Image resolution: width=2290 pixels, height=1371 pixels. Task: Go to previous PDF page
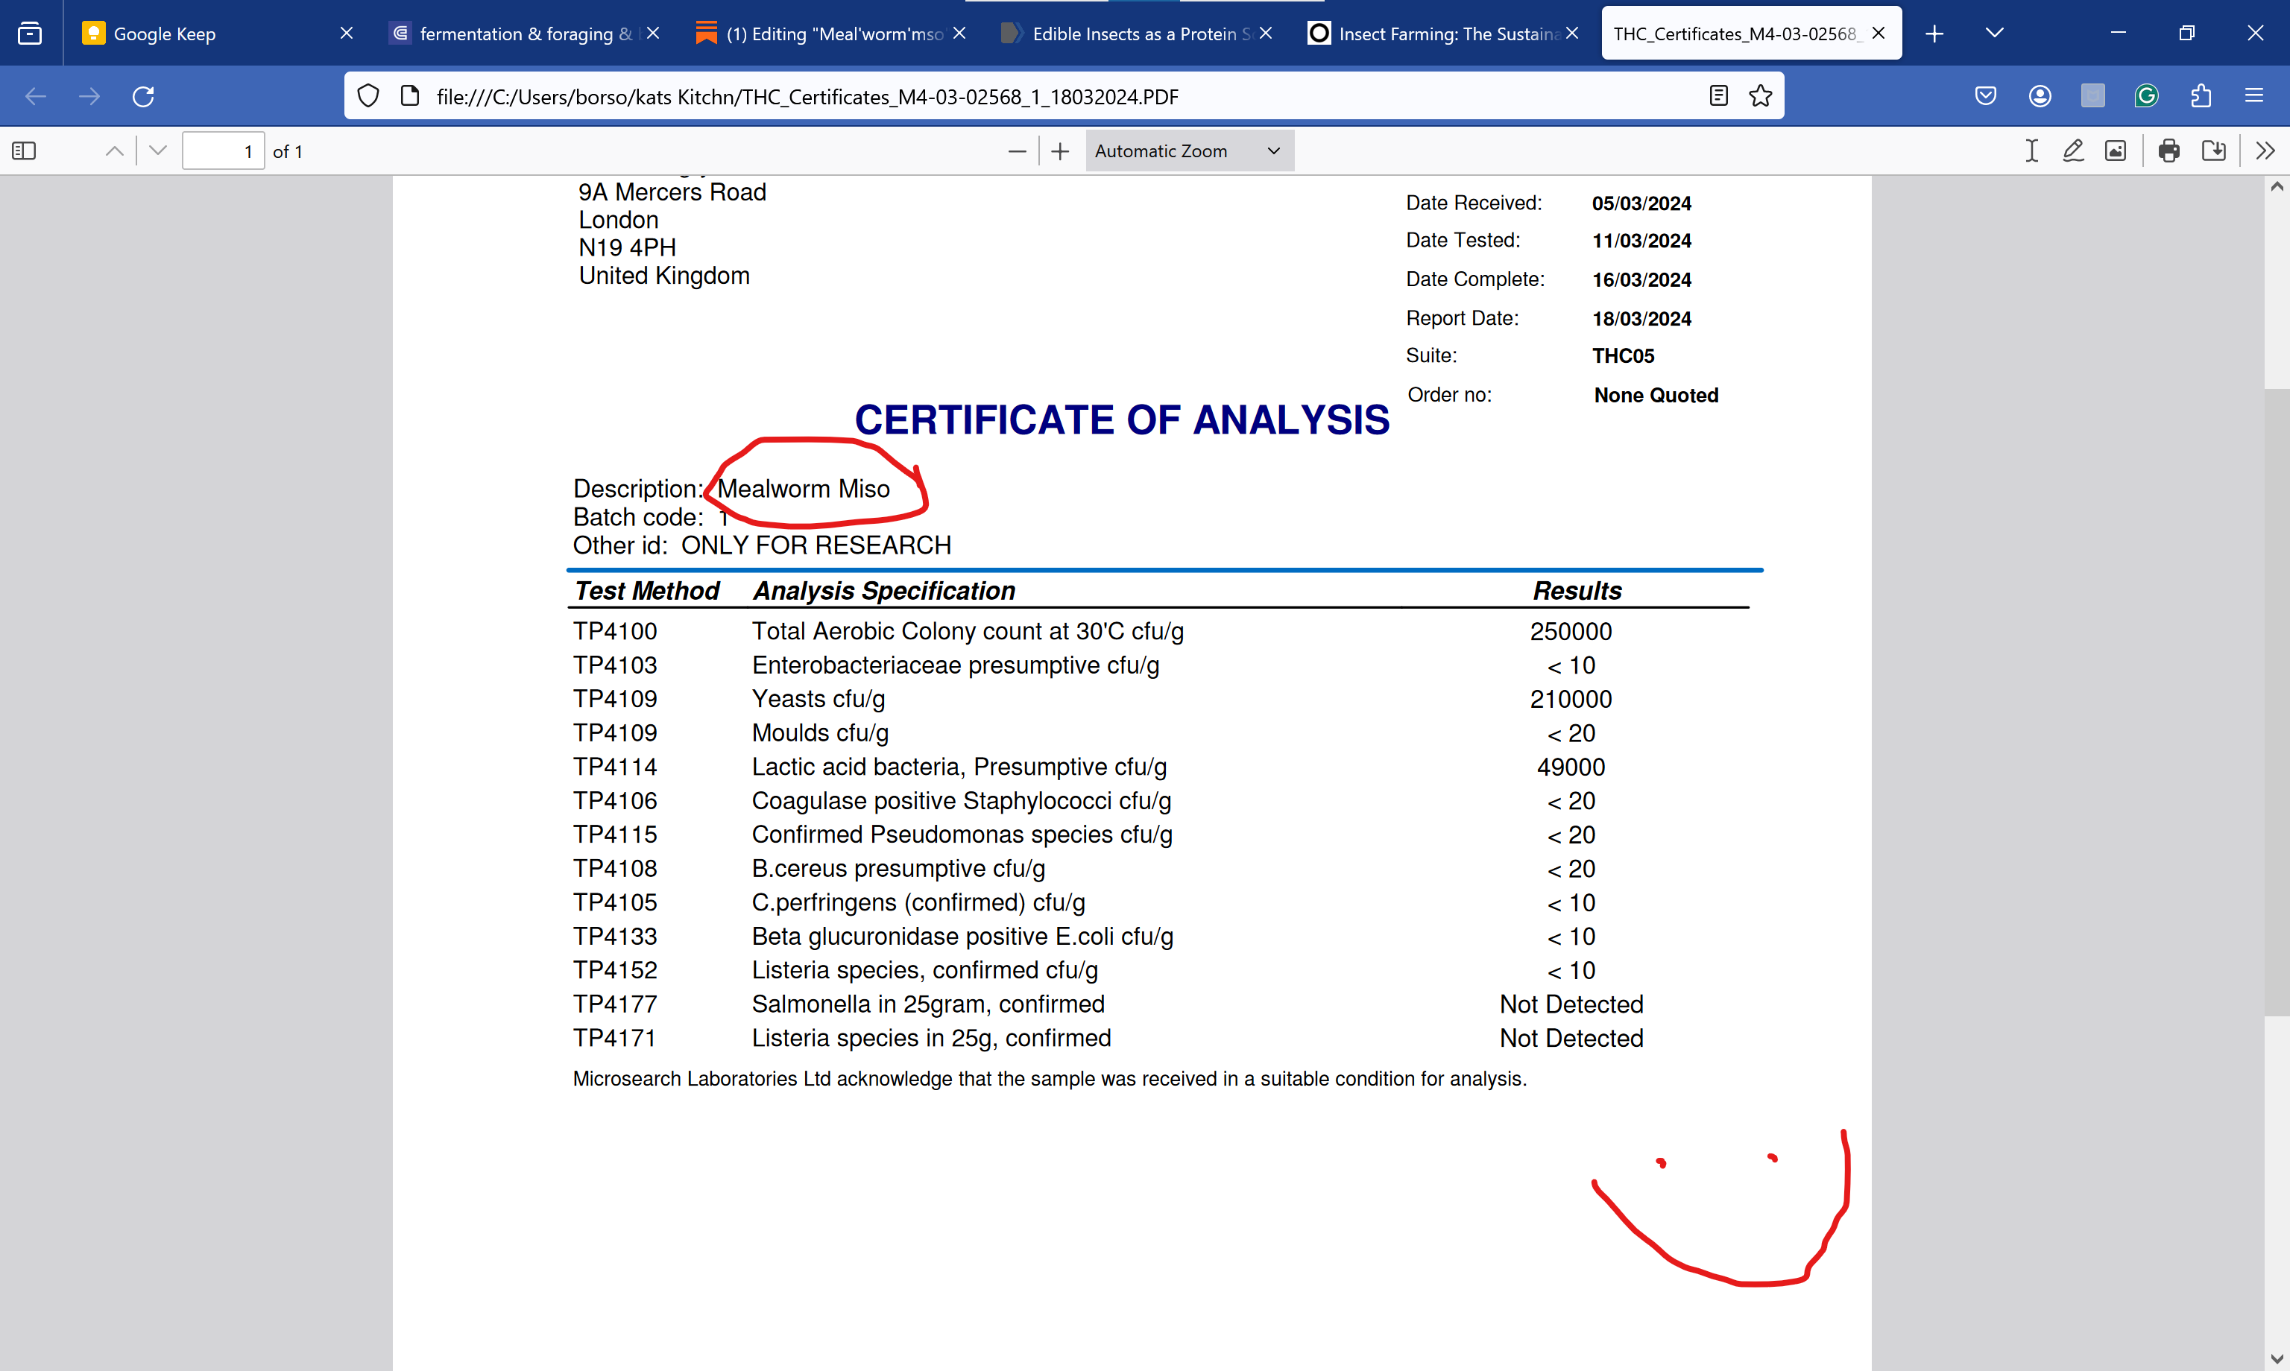(x=115, y=151)
